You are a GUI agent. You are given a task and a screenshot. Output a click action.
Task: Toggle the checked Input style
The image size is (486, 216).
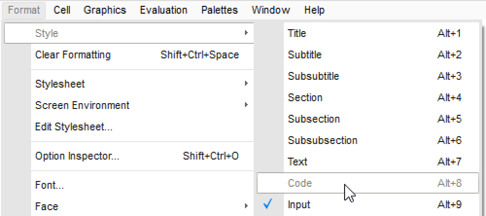click(x=299, y=204)
